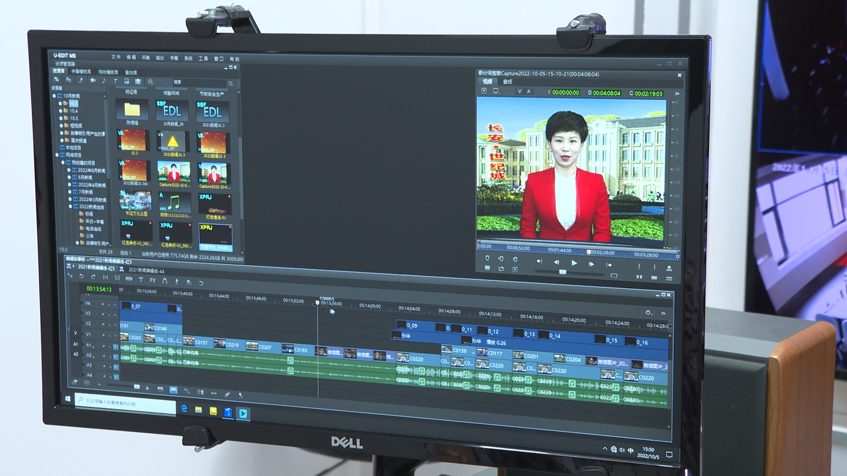847x476 pixels.
Task: Toggle A audio source button in preview
Action: click(x=528, y=92)
